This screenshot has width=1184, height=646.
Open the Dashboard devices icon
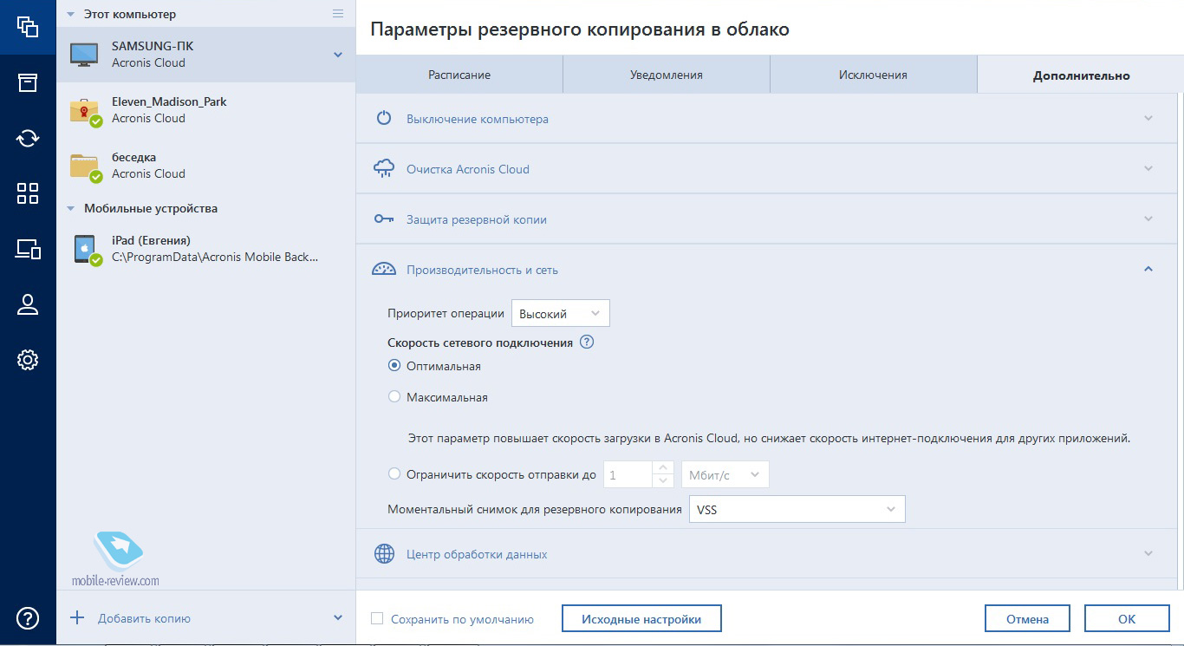[x=28, y=249]
